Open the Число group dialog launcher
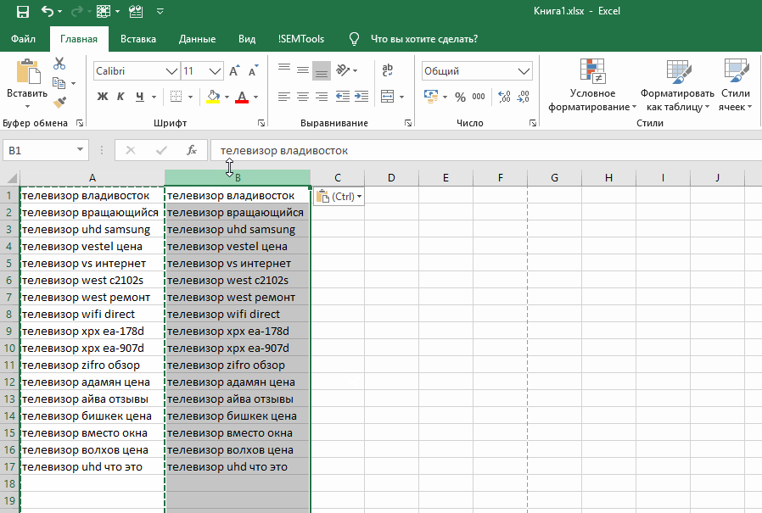 click(533, 124)
